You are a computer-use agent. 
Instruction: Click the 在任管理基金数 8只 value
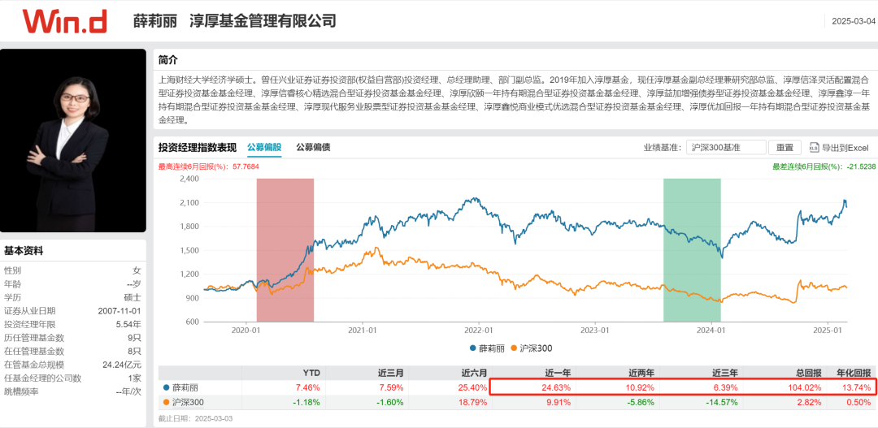tap(134, 352)
